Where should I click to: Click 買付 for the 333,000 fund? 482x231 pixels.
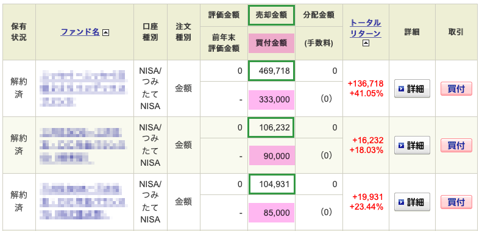[456, 89]
